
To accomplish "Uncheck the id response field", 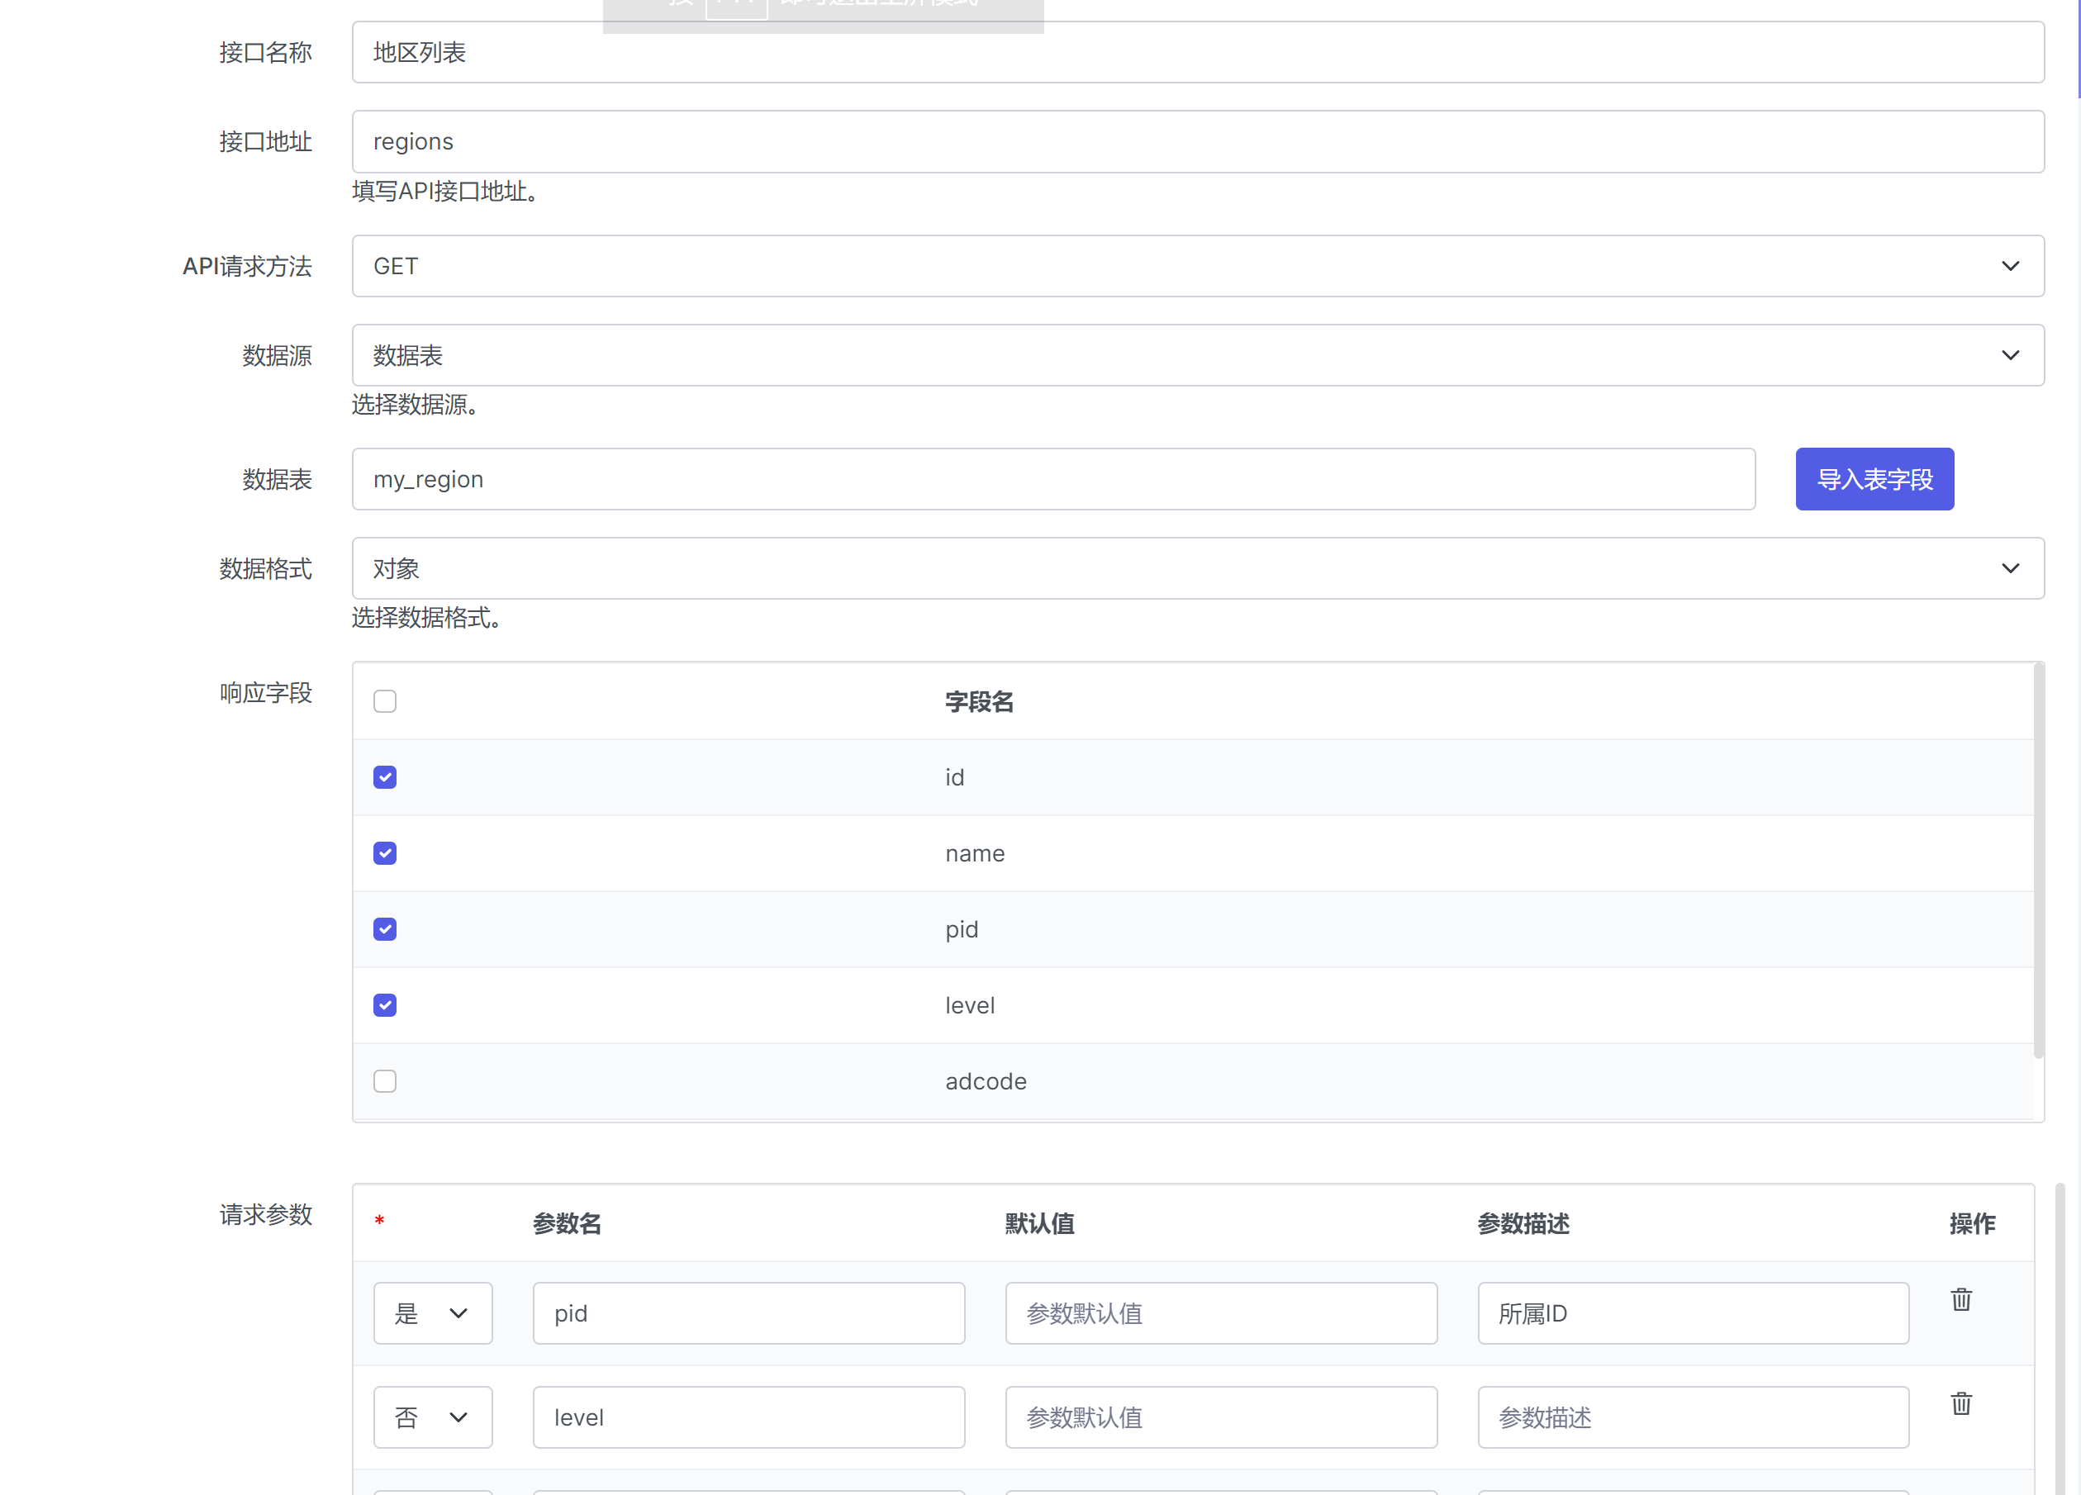I will 384,778.
